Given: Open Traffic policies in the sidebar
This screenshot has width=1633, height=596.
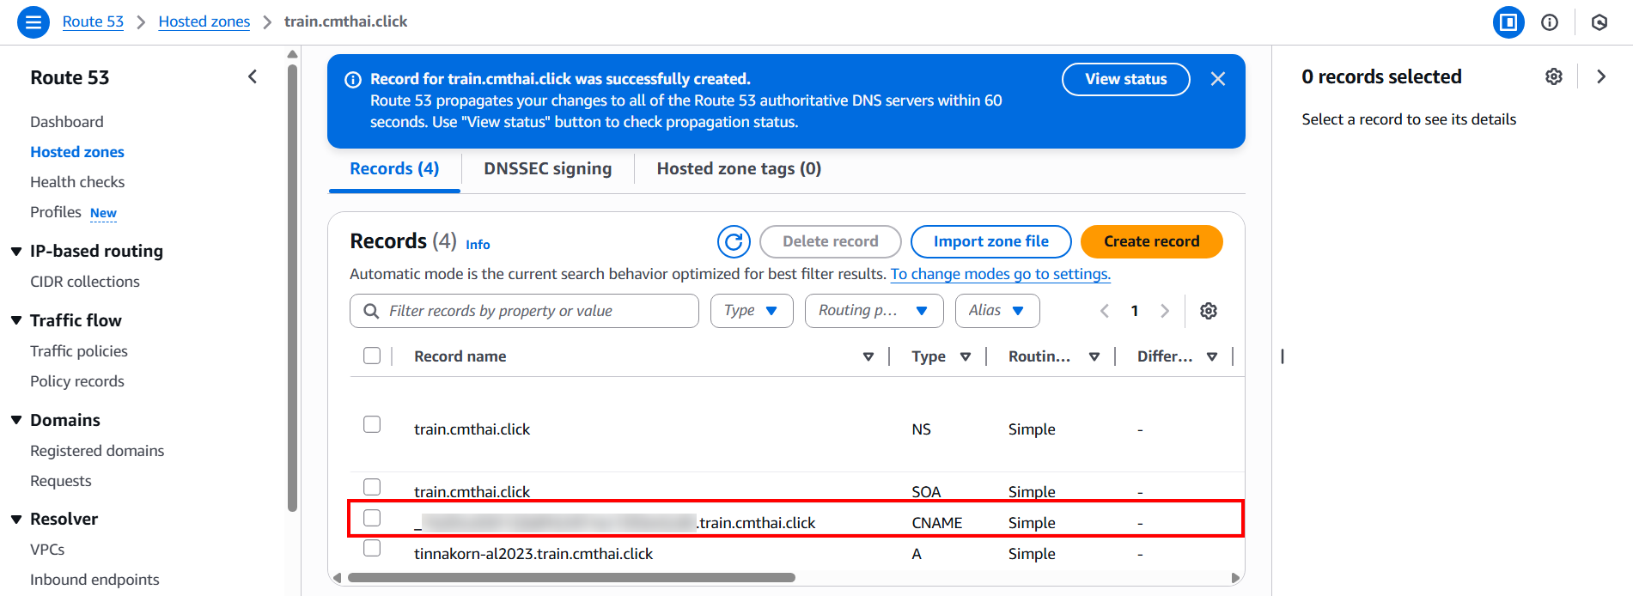Looking at the screenshot, I should pyautogui.click(x=79, y=351).
